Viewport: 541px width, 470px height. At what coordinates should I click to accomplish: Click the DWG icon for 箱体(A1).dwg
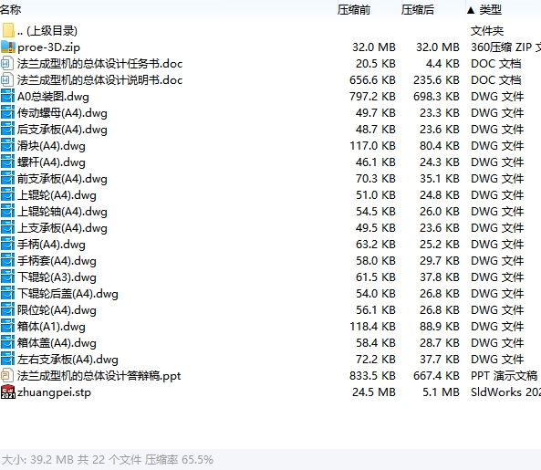click(x=7, y=327)
